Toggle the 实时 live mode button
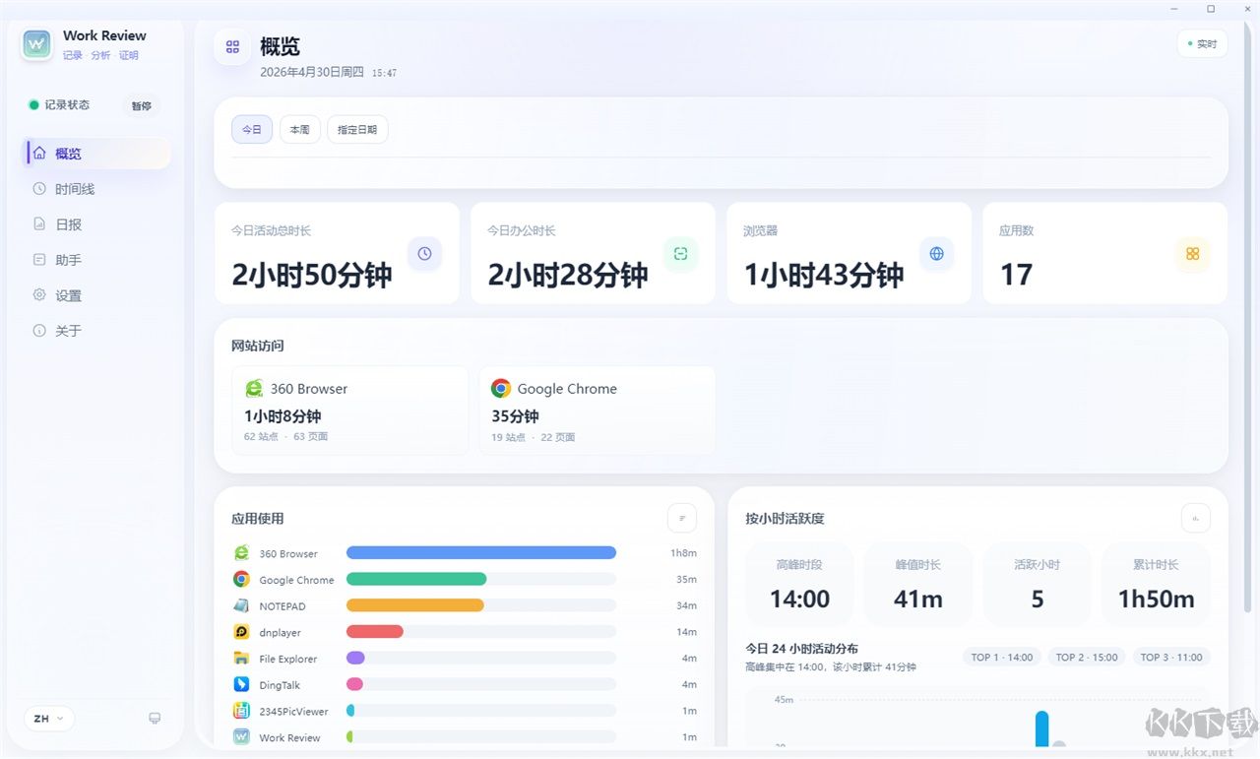The width and height of the screenshot is (1260, 759). point(1202,44)
